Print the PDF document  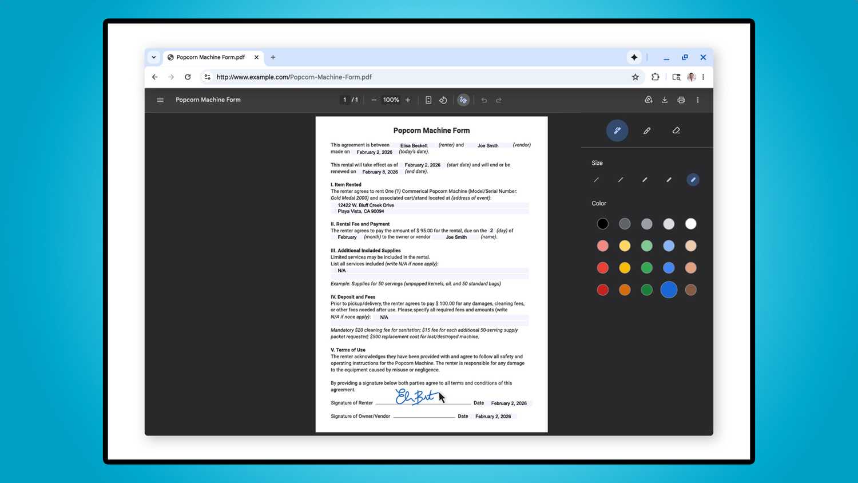click(681, 100)
